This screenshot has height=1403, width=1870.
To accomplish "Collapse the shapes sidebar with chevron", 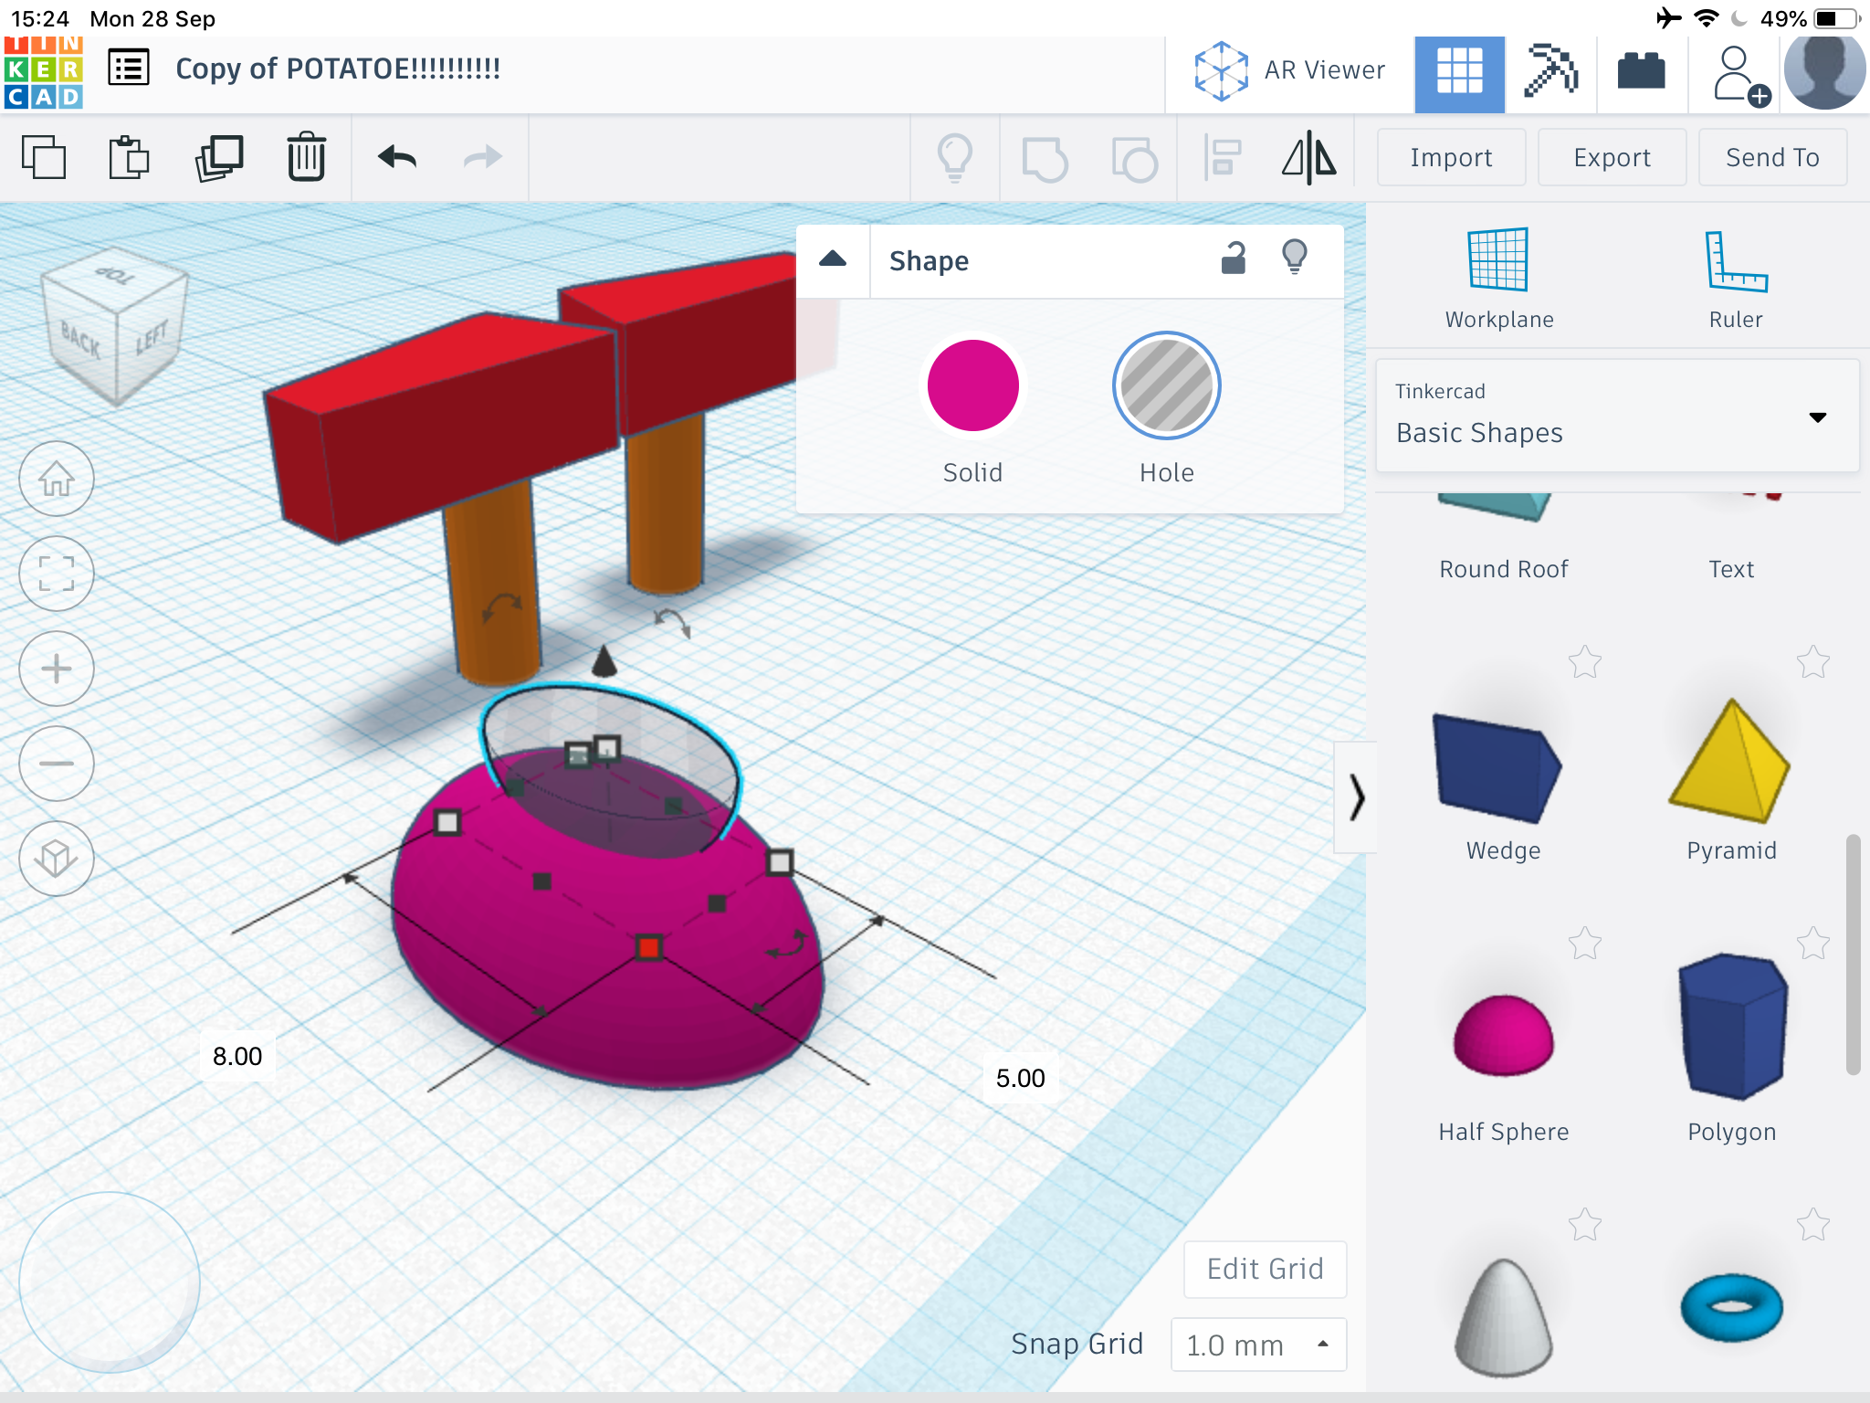I will tap(1356, 797).
